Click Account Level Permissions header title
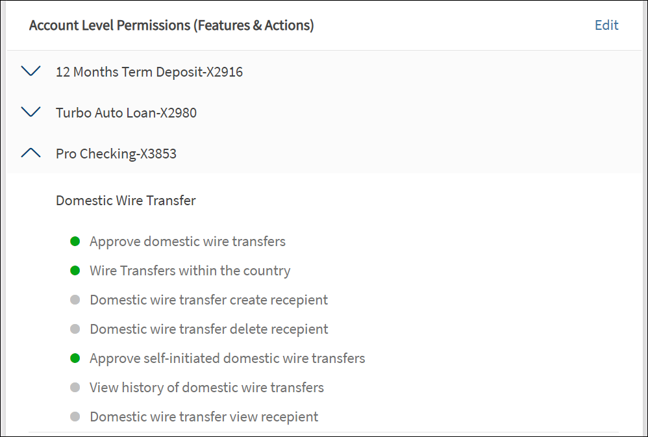 pos(171,26)
